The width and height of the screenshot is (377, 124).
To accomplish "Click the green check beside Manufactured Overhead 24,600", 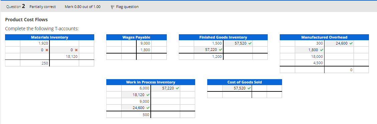I will (x=351, y=43).
